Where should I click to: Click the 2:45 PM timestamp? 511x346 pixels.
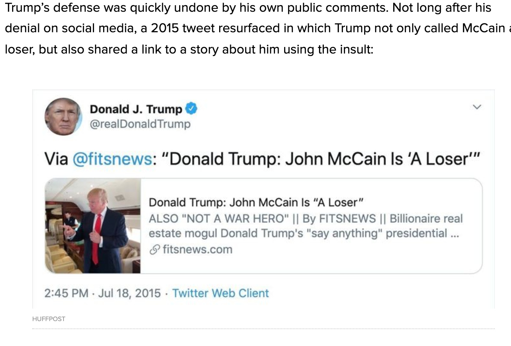[x=66, y=293]
